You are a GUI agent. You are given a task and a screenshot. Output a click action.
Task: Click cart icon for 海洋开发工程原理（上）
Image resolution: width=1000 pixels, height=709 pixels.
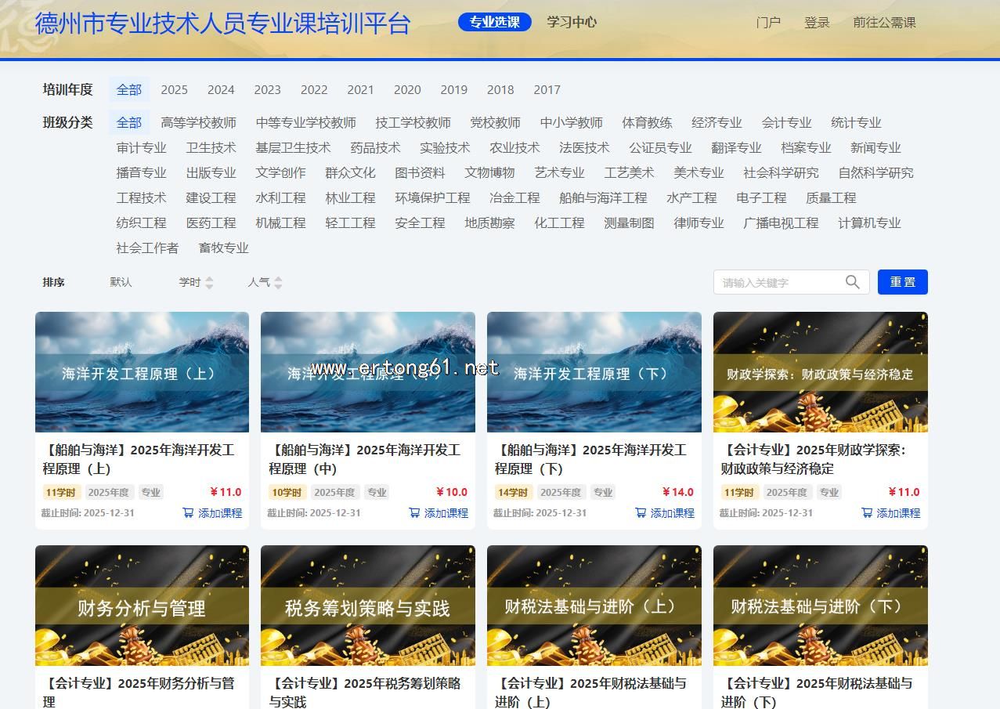188,513
